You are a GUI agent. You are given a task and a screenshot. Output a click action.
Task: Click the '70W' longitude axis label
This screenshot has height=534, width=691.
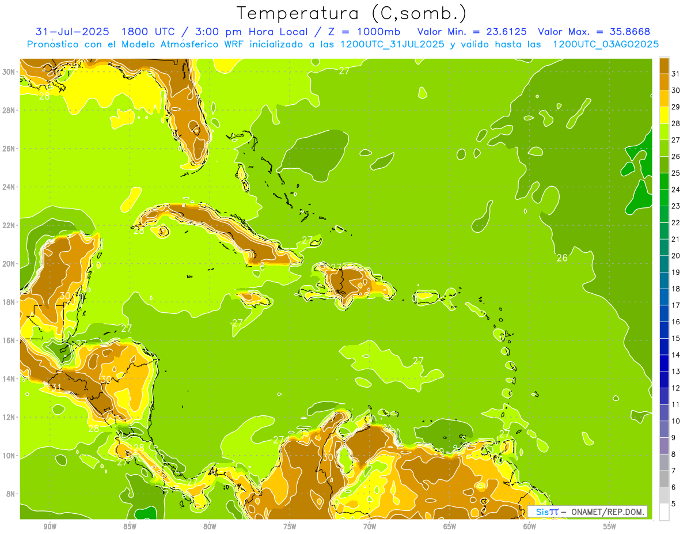click(x=370, y=527)
